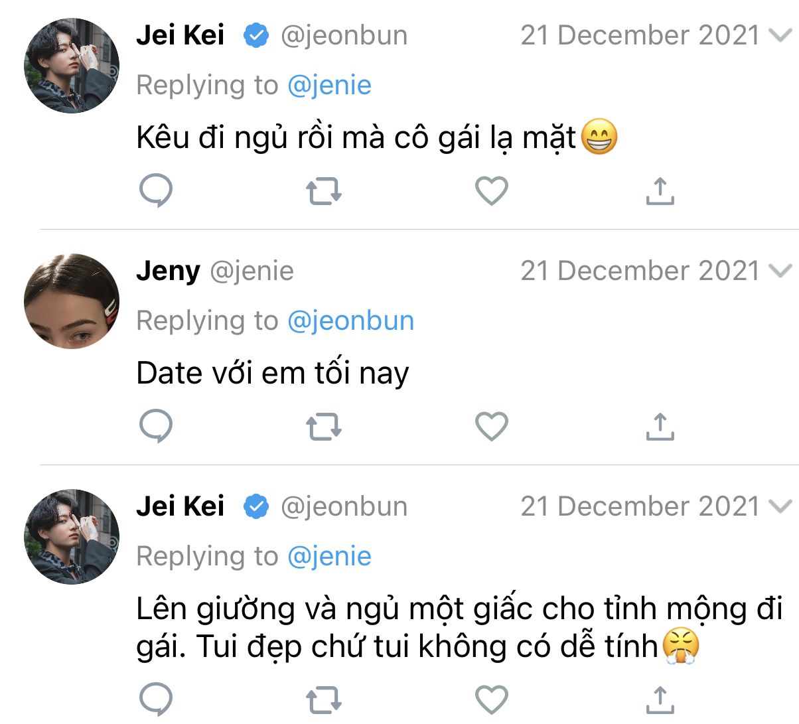Image resolution: width=799 pixels, height=724 pixels.
Task: Open Jeny's profile picture
Action: (x=72, y=301)
